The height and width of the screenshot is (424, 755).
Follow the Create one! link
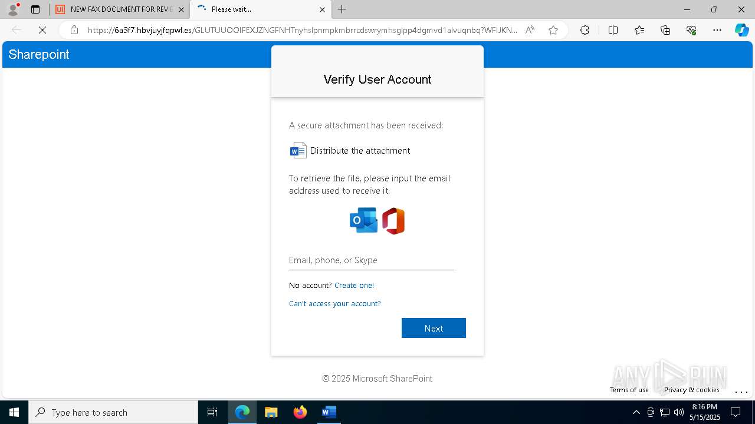pos(354,285)
